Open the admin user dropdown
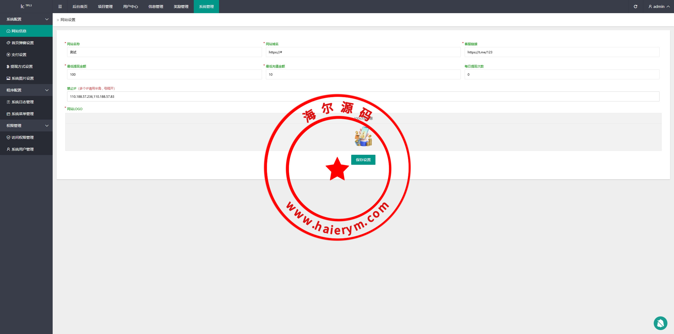The image size is (674, 334). pos(659,7)
